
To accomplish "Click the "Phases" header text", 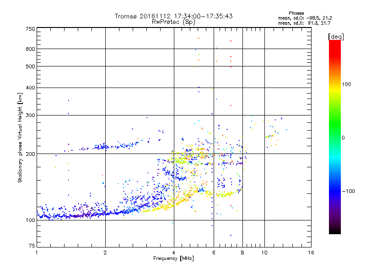I will (x=296, y=13).
